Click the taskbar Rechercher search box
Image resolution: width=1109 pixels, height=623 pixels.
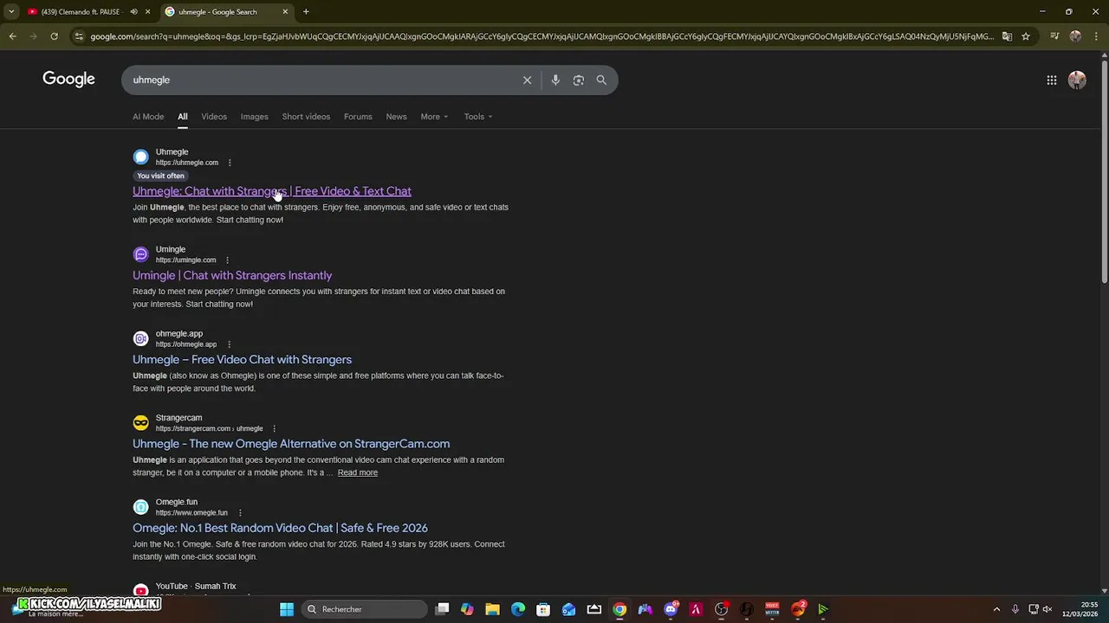click(364, 609)
